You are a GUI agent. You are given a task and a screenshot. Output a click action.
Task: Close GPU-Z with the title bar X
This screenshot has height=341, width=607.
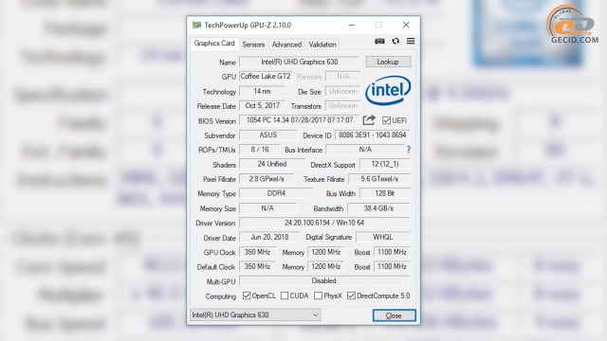click(x=406, y=26)
